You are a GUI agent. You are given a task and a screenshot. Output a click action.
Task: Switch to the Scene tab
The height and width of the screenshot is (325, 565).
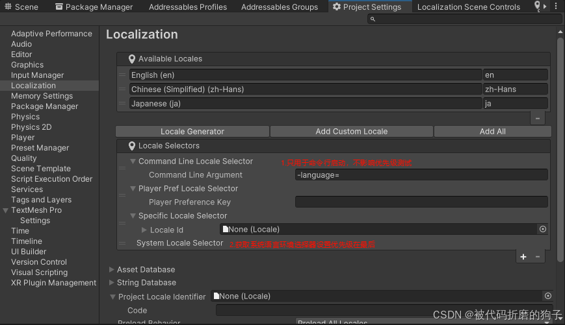[x=21, y=7]
